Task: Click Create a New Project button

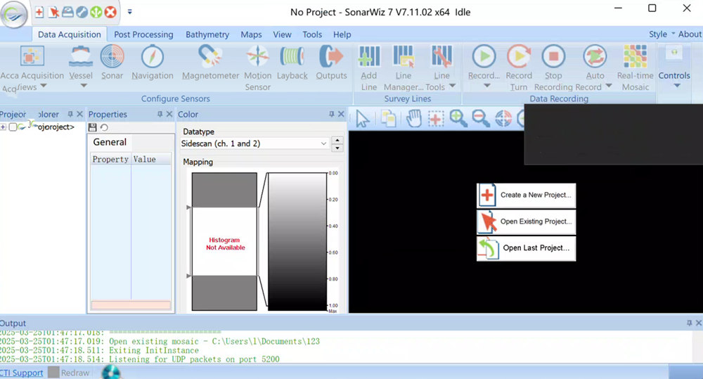Action: point(526,195)
